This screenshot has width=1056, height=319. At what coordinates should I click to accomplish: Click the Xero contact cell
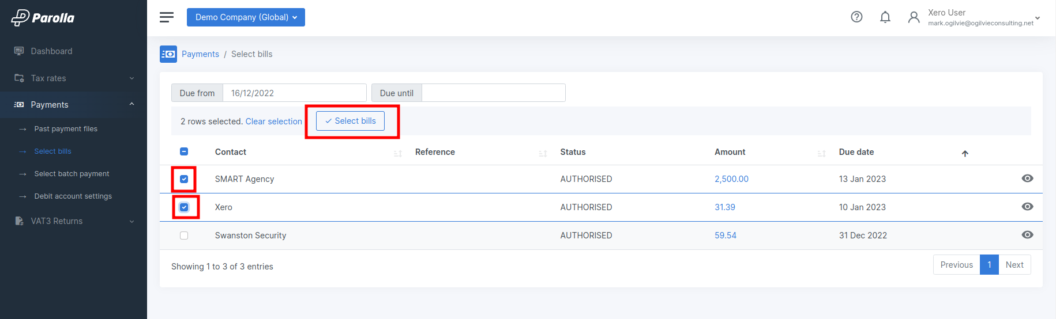(224, 207)
